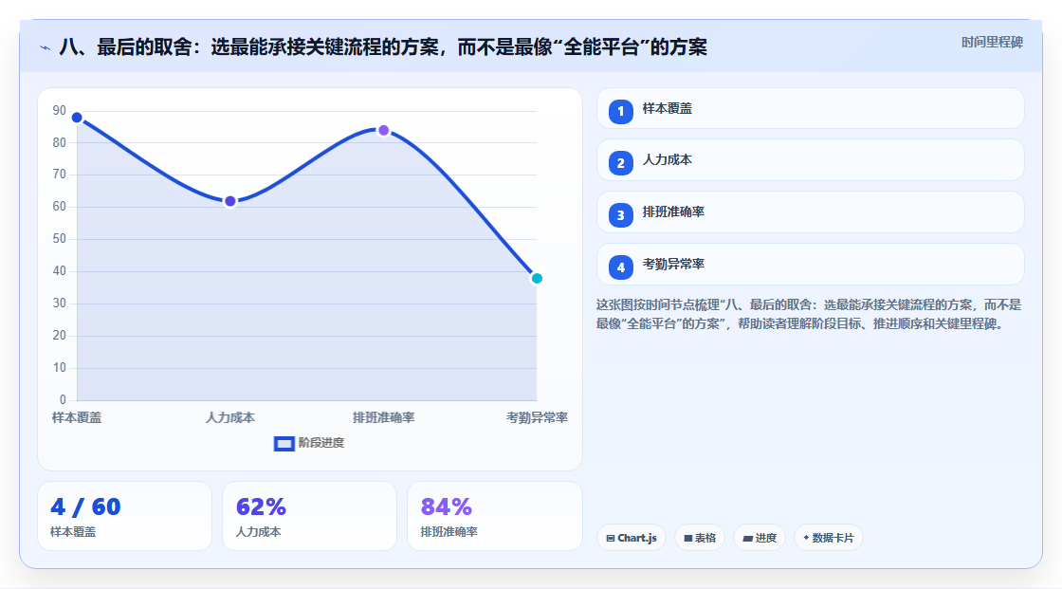Click the 数据卡片 tag
The image size is (1062, 589).
tap(829, 538)
